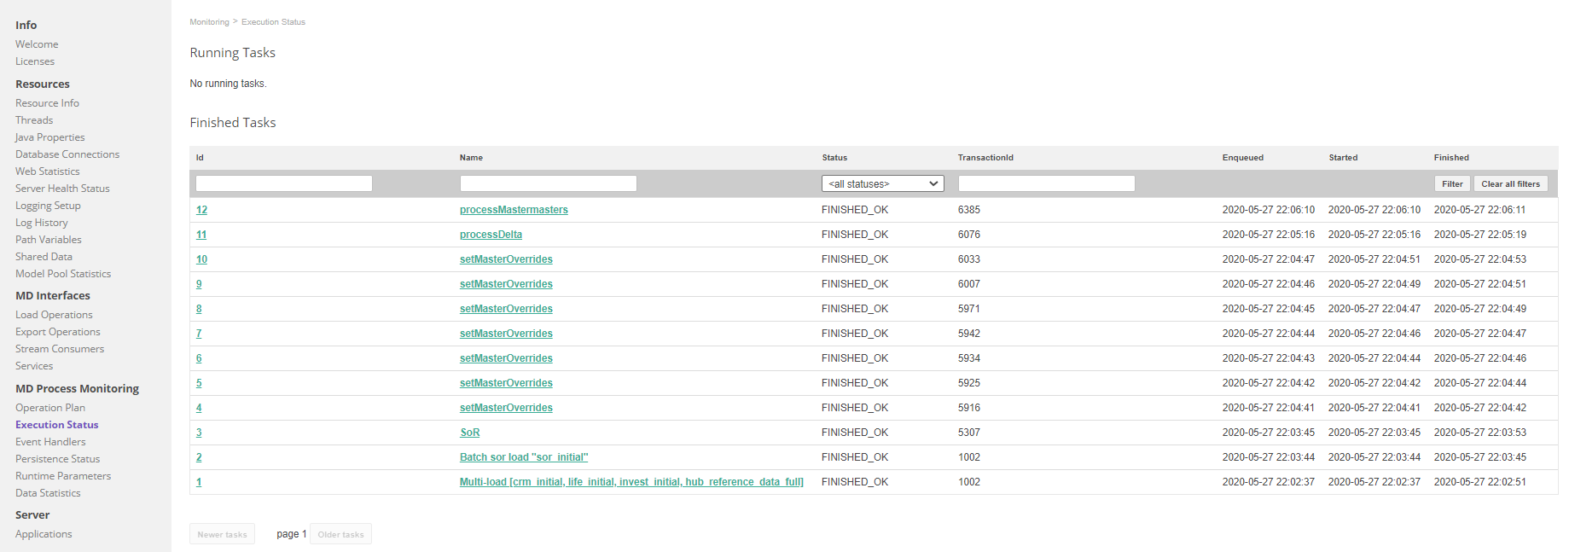
Task: Open Log History from the sidebar
Action: coord(41,223)
